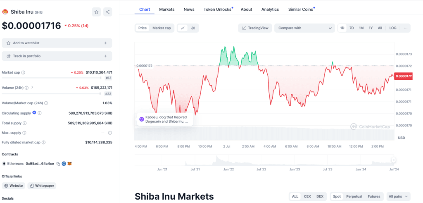Screen dimensions: 423x203
Task: Set chart range to All
Action: pyautogui.click(x=380, y=28)
